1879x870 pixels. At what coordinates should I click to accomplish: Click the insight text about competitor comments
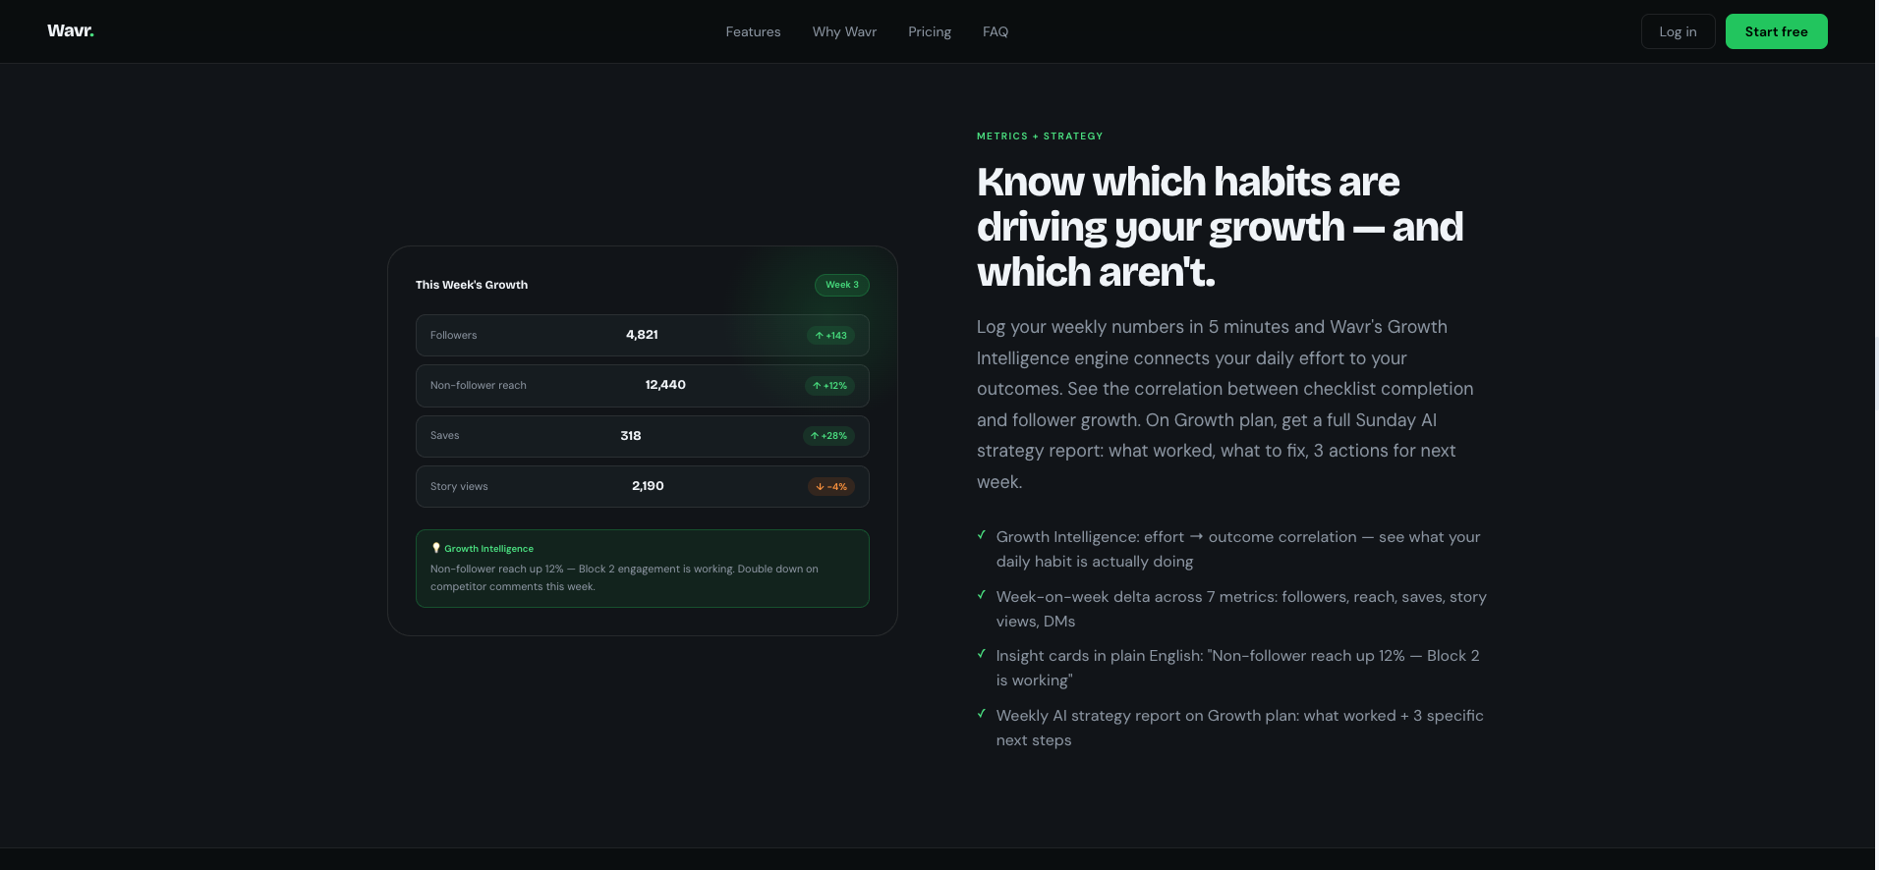point(624,577)
